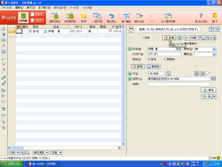Click the zoom-out minus magnifier below the list
The height and width of the screenshot is (167, 222).
[x=27, y=153]
